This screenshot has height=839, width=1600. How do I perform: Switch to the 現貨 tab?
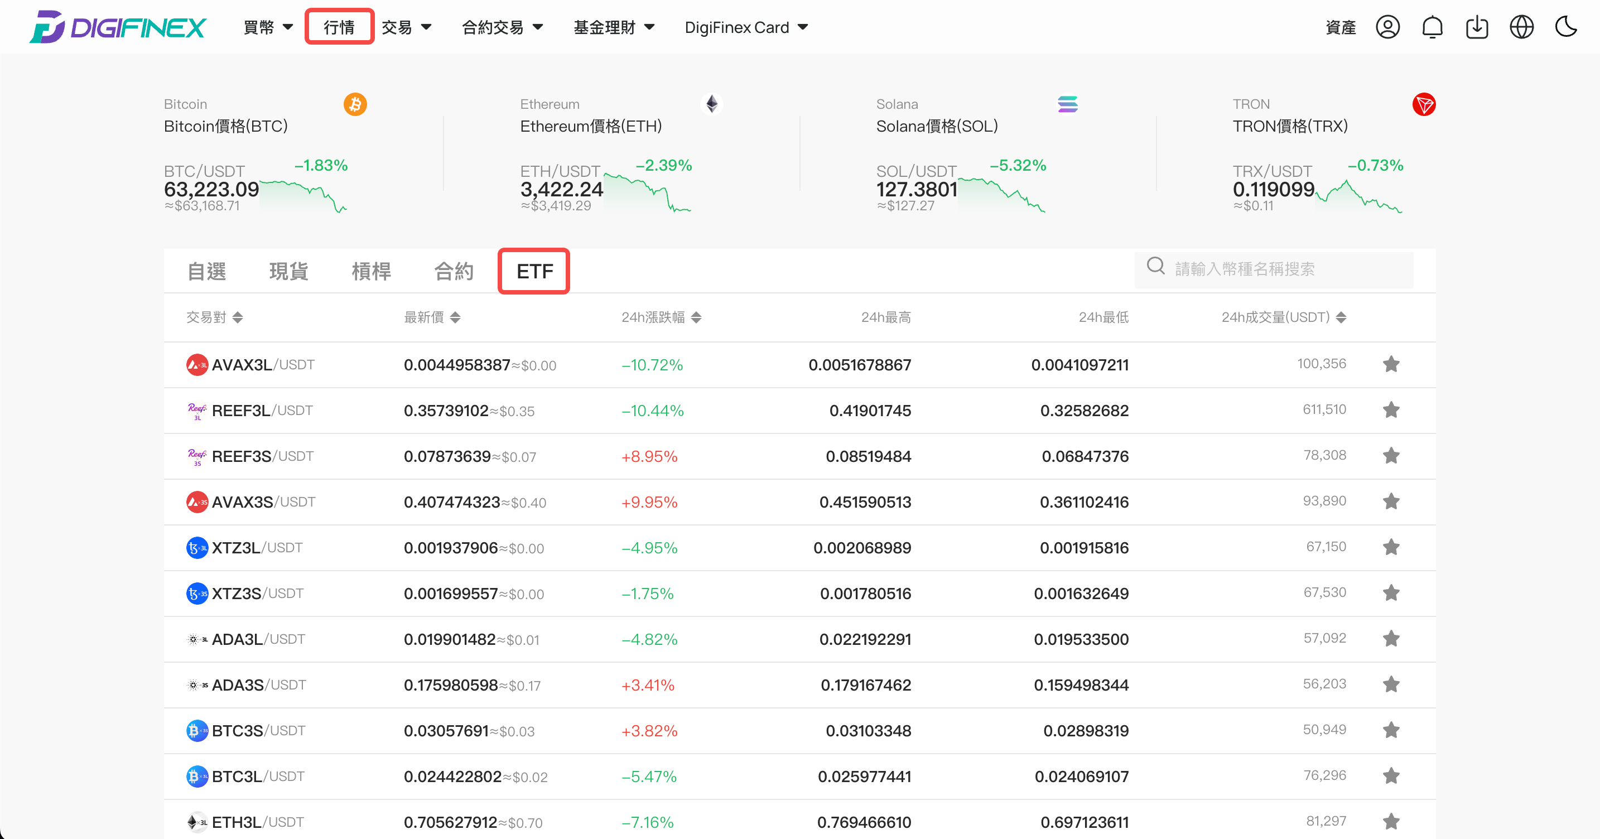[x=289, y=271]
